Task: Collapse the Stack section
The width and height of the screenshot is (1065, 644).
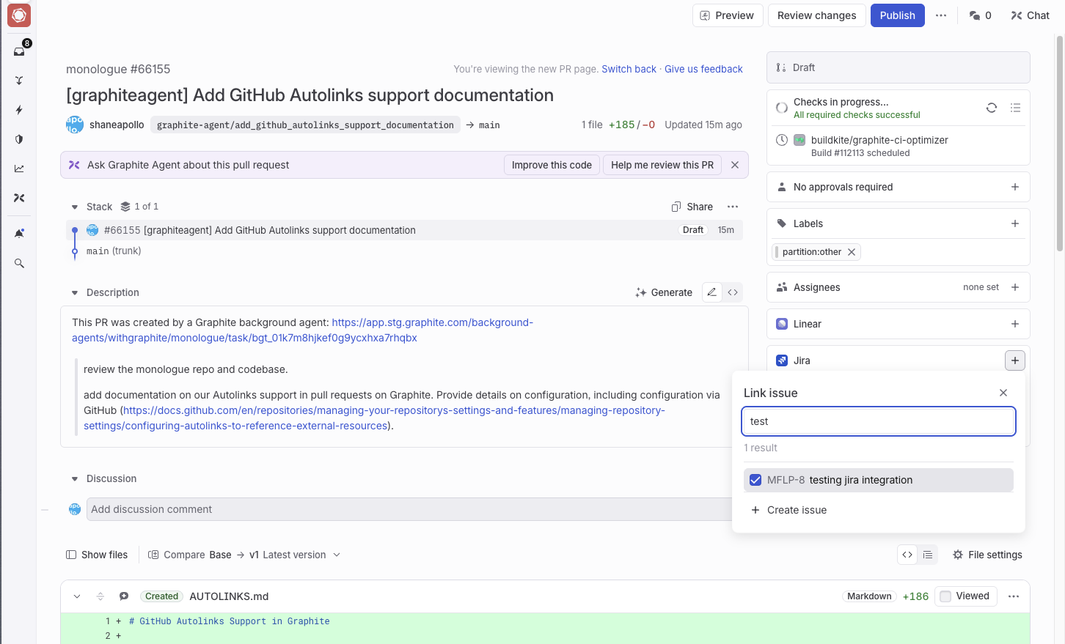Action: click(x=75, y=207)
